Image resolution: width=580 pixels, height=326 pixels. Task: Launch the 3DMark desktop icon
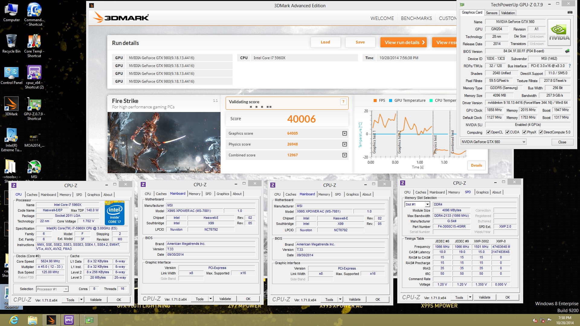(x=11, y=106)
